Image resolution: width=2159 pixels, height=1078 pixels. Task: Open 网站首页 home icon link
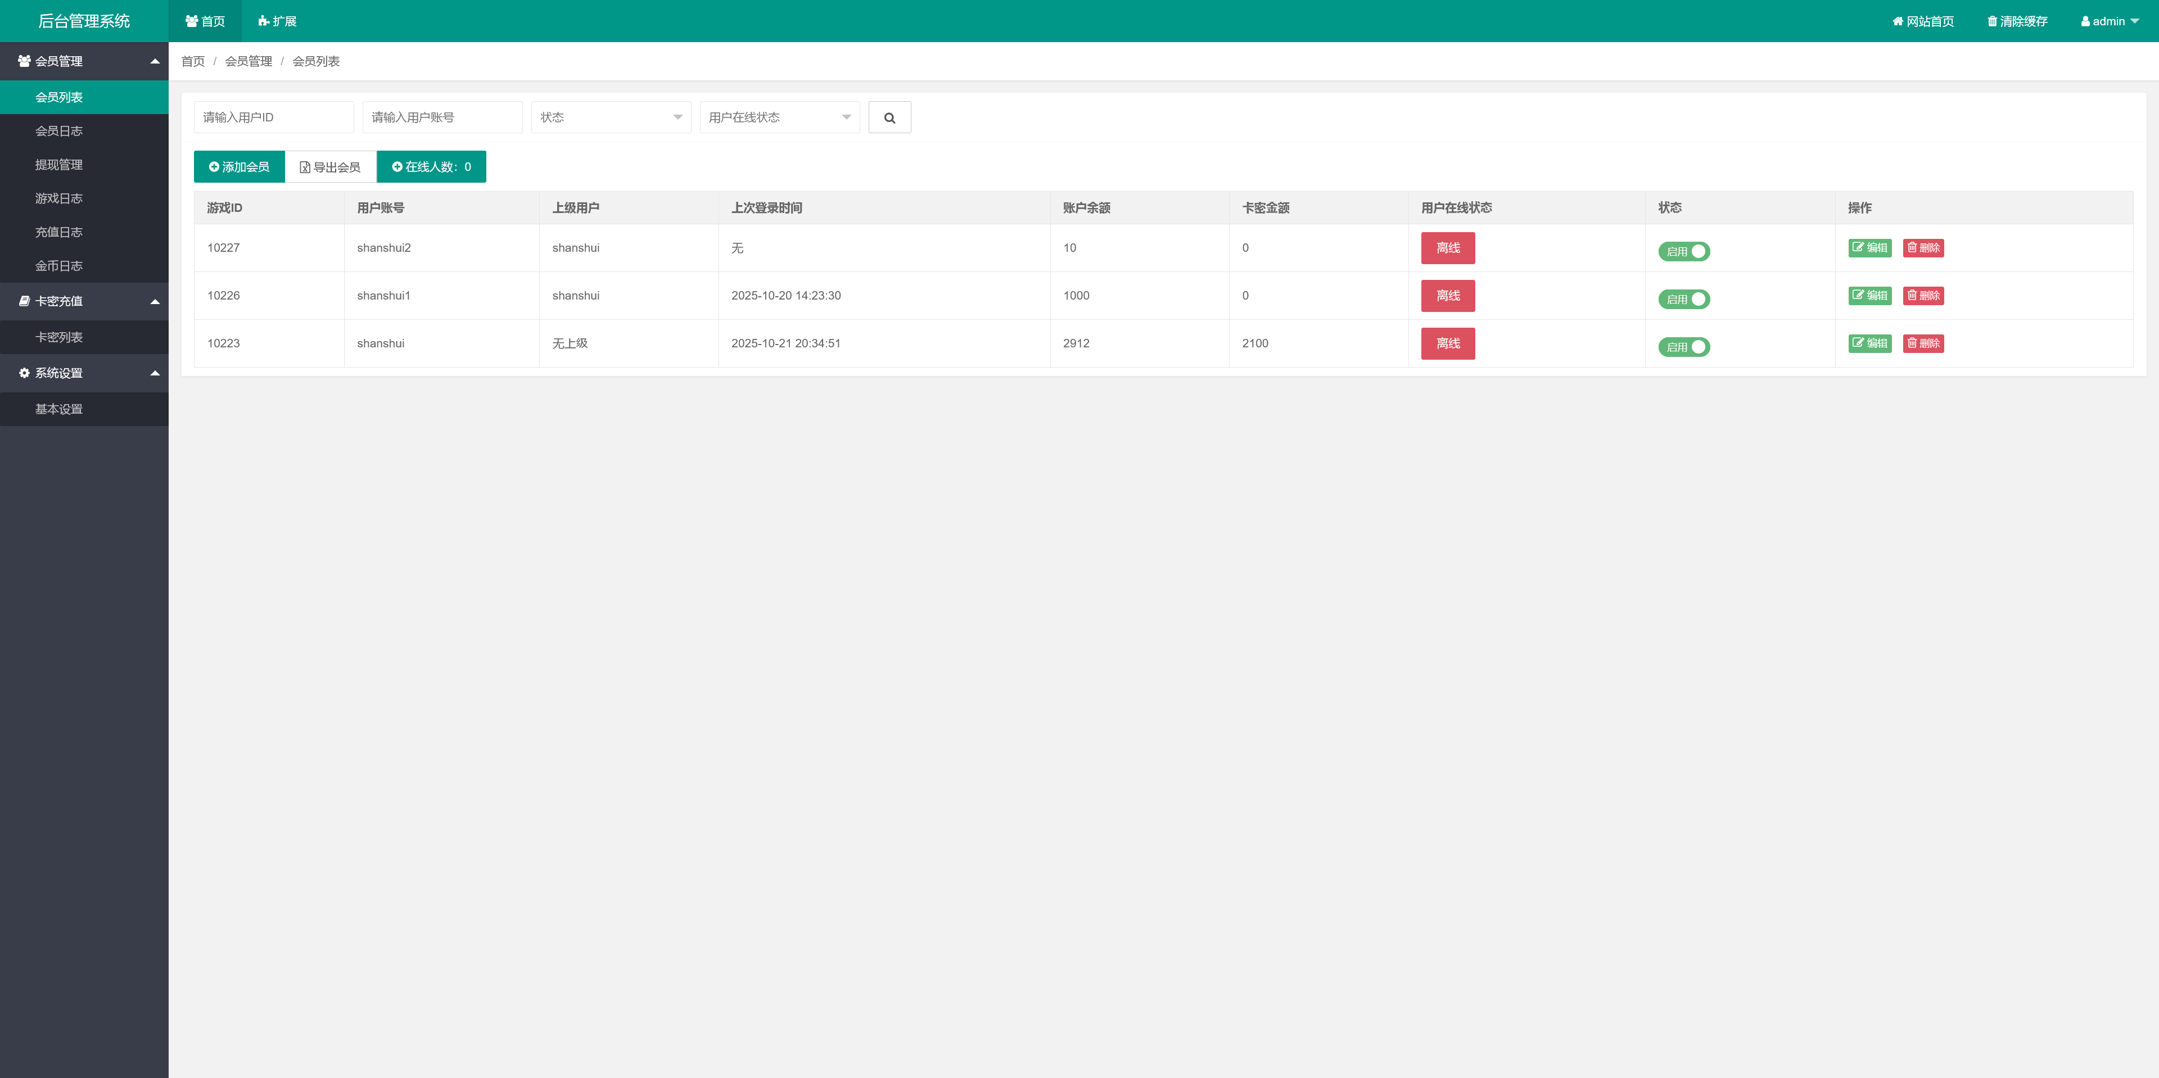click(1898, 22)
